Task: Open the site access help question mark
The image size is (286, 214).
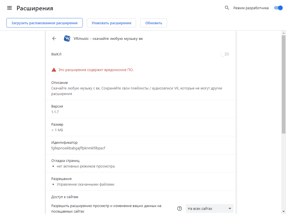Action: coord(180,208)
